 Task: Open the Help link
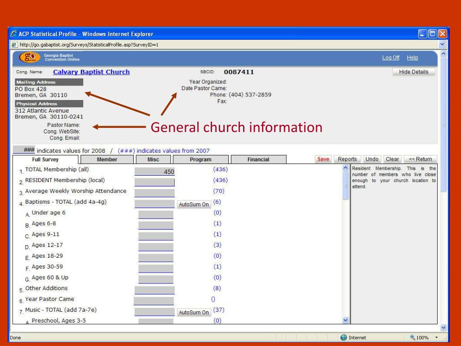pyautogui.click(x=412, y=58)
